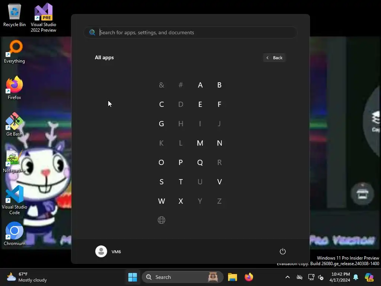The image size is (381, 286).
Task: Open Everything search desktop shortcut
Action: pos(15,52)
